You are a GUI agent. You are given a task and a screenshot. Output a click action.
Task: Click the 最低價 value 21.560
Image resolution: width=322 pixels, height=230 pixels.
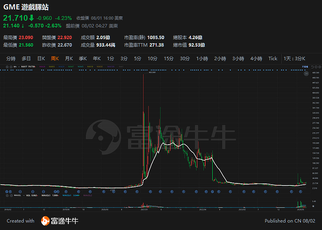pos(26,45)
